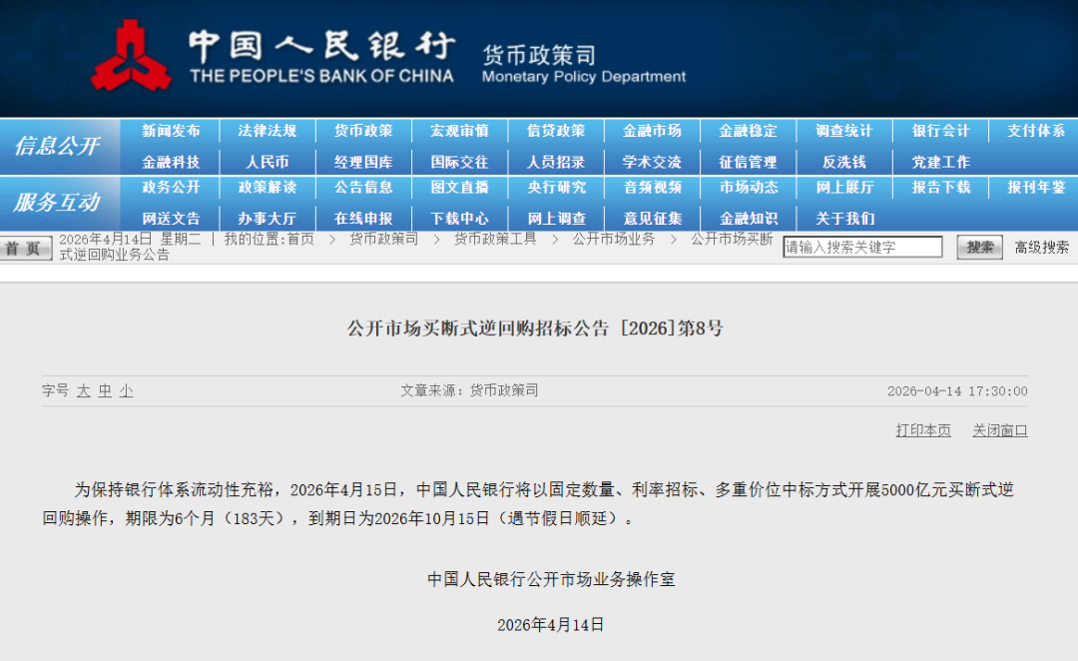Go to the 调查统计 section
The height and width of the screenshot is (661, 1078).
[x=843, y=131]
